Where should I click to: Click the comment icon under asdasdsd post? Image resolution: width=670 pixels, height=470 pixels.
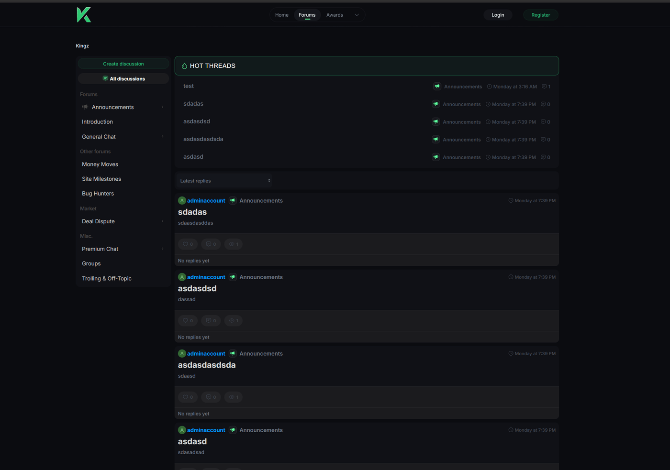[209, 321]
